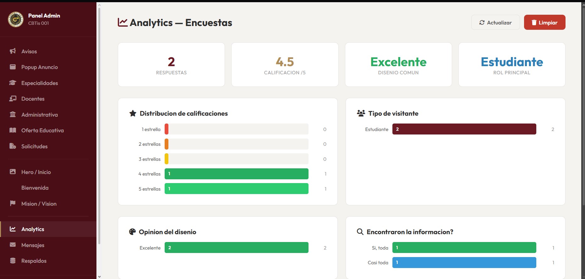Click the Solicitudes file icon
585x279 pixels.
tap(13, 146)
